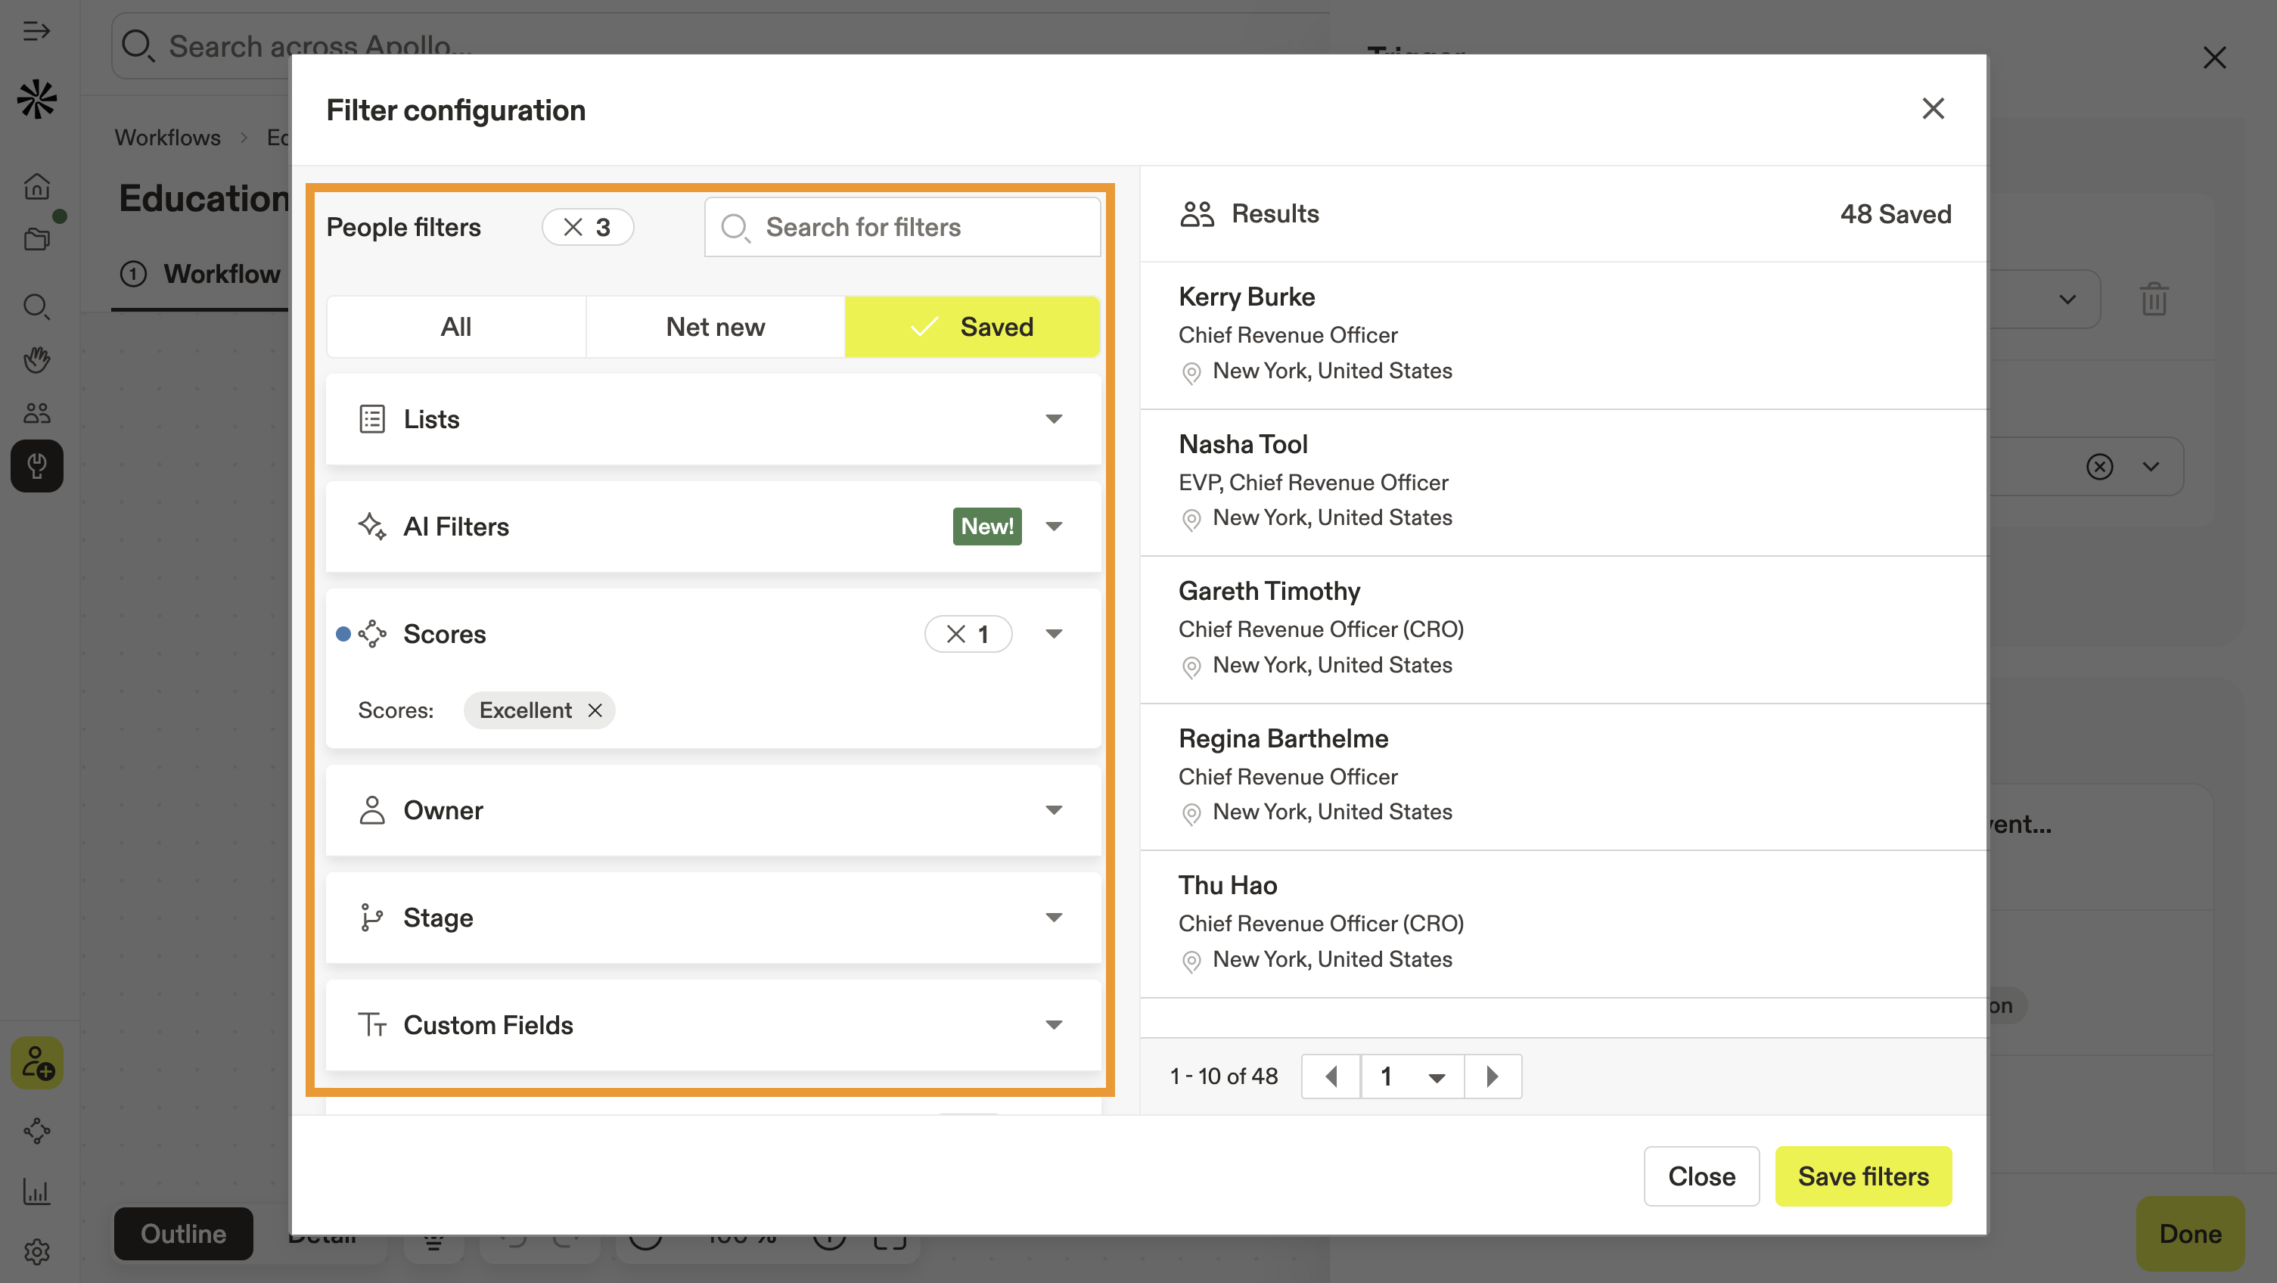Expand the Custom Fields filter section
2277x1283 pixels.
[x=1054, y=1025]
